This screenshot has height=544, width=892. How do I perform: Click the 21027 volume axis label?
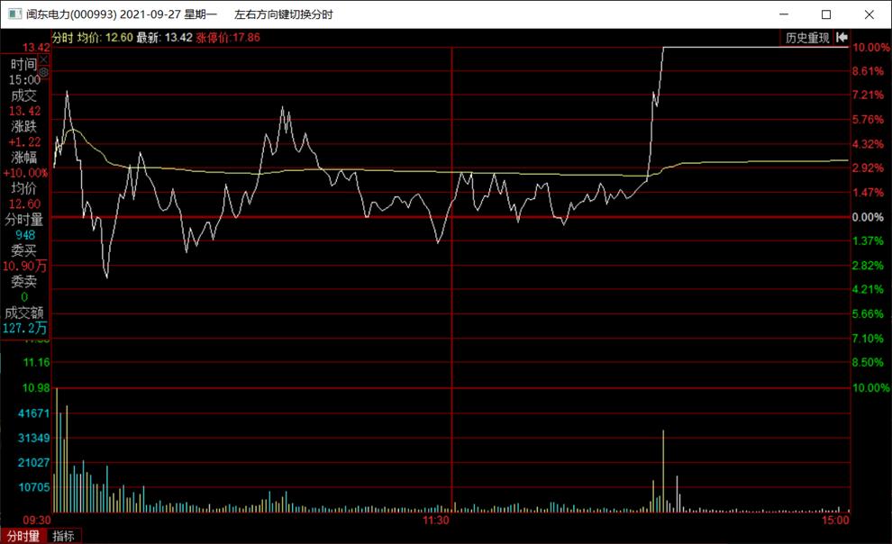point(33,462)
